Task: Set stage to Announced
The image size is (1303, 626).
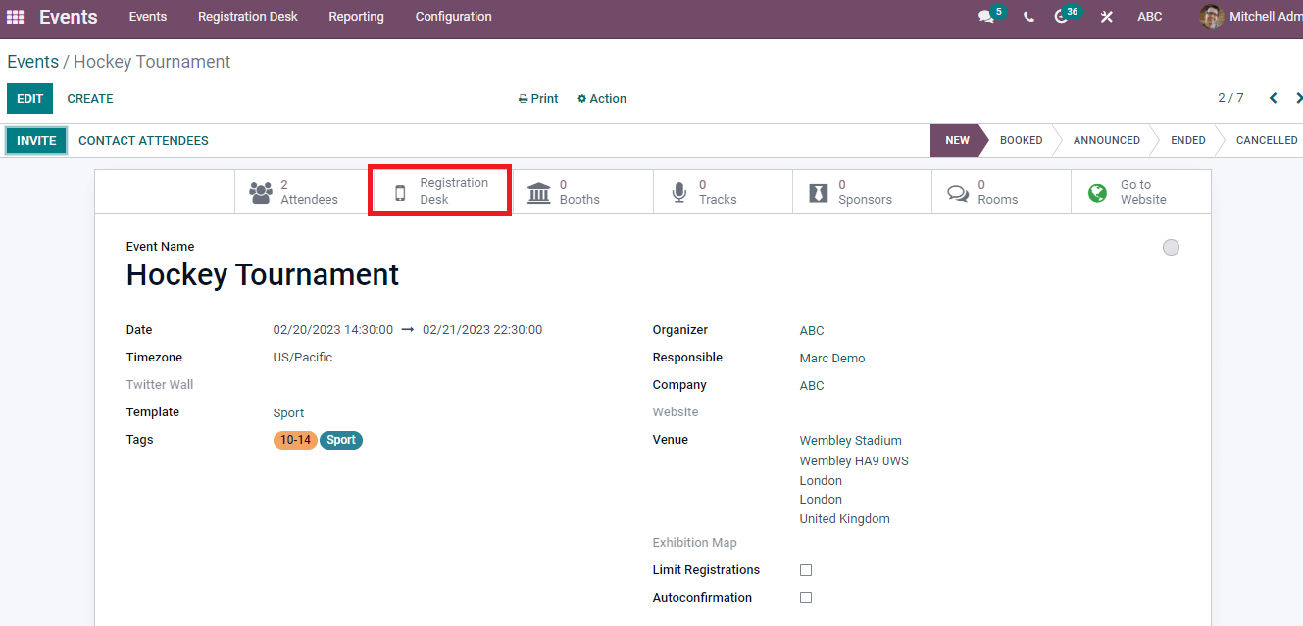Action: tap(1106, 140)
